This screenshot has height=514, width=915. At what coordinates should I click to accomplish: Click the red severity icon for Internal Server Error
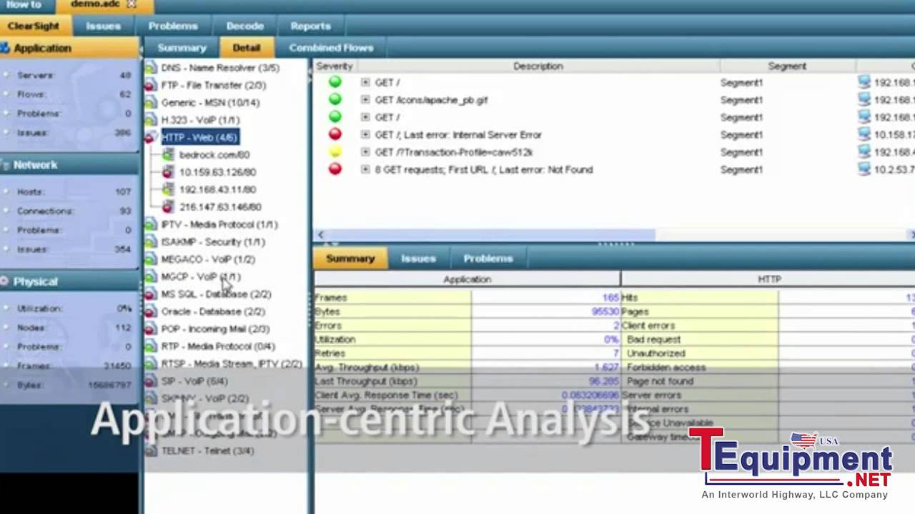click(335, 134)
